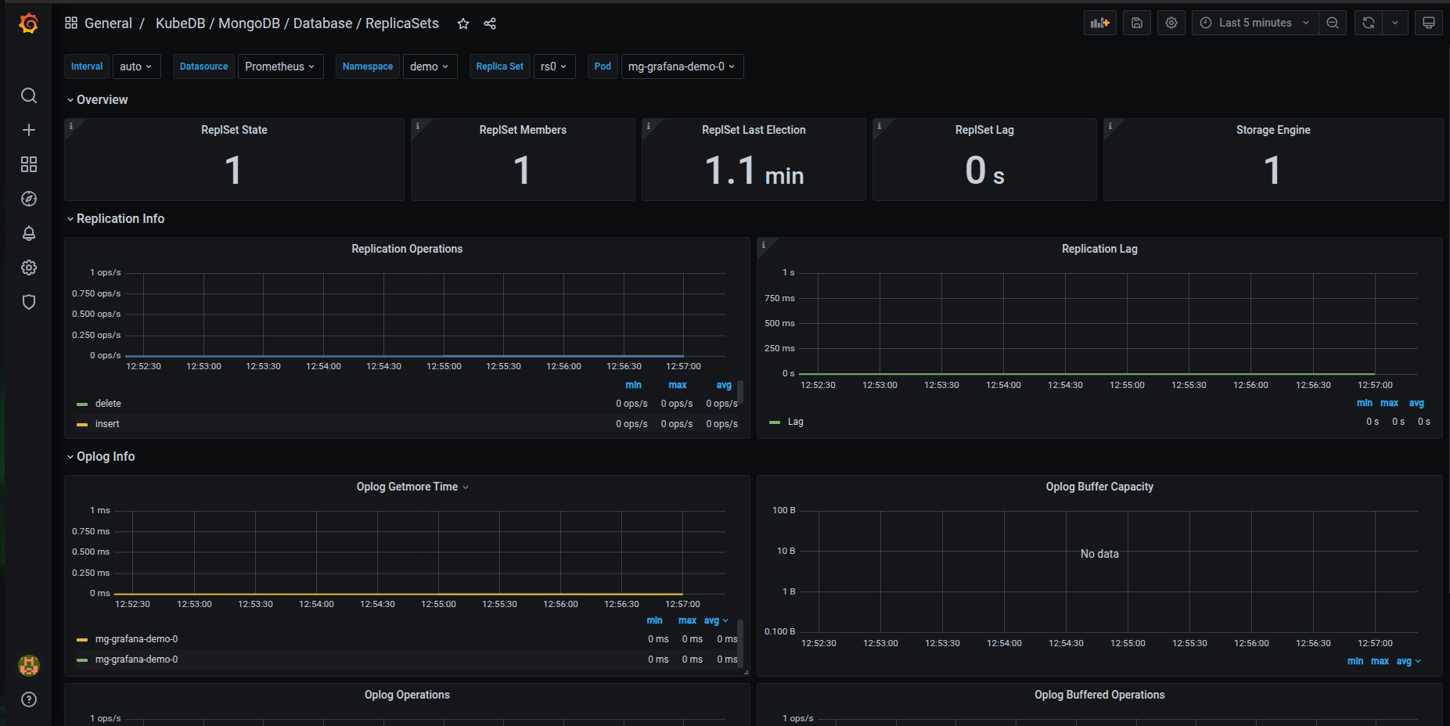The height and width of the screenshot is (726, 1450).
Task: Open Oplog Getmore Time panel menu
Action: click(x=412, y=487)
